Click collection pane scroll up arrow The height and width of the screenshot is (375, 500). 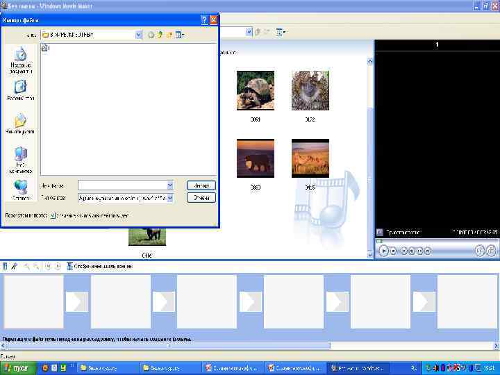tap(370, 61)
